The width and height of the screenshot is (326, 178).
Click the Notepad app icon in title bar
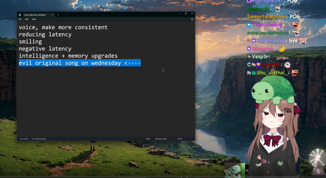pos(20,15)
